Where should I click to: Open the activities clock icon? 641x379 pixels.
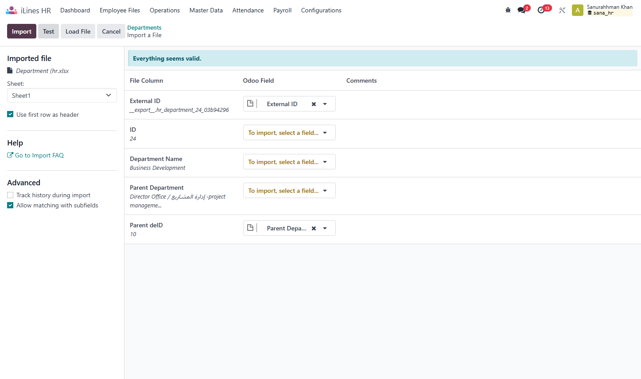point(541,10)
